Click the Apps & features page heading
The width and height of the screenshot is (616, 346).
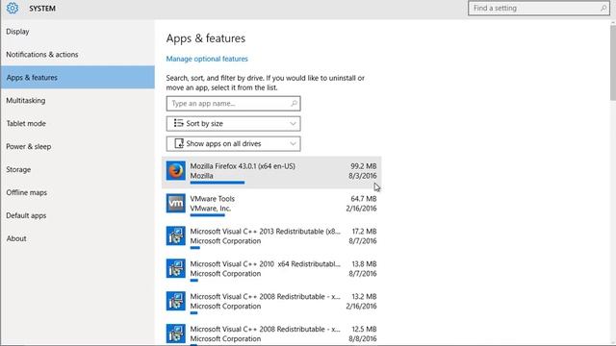tap(205, 38)
